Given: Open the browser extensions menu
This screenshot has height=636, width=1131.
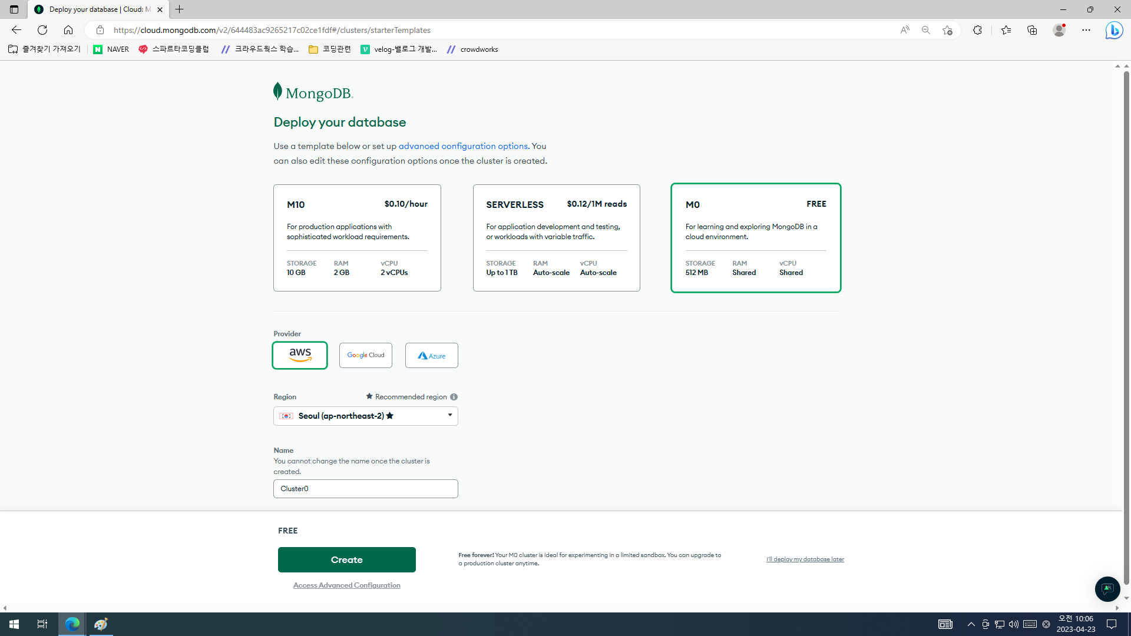Looking at the screenshot, I should coord(977,30).
